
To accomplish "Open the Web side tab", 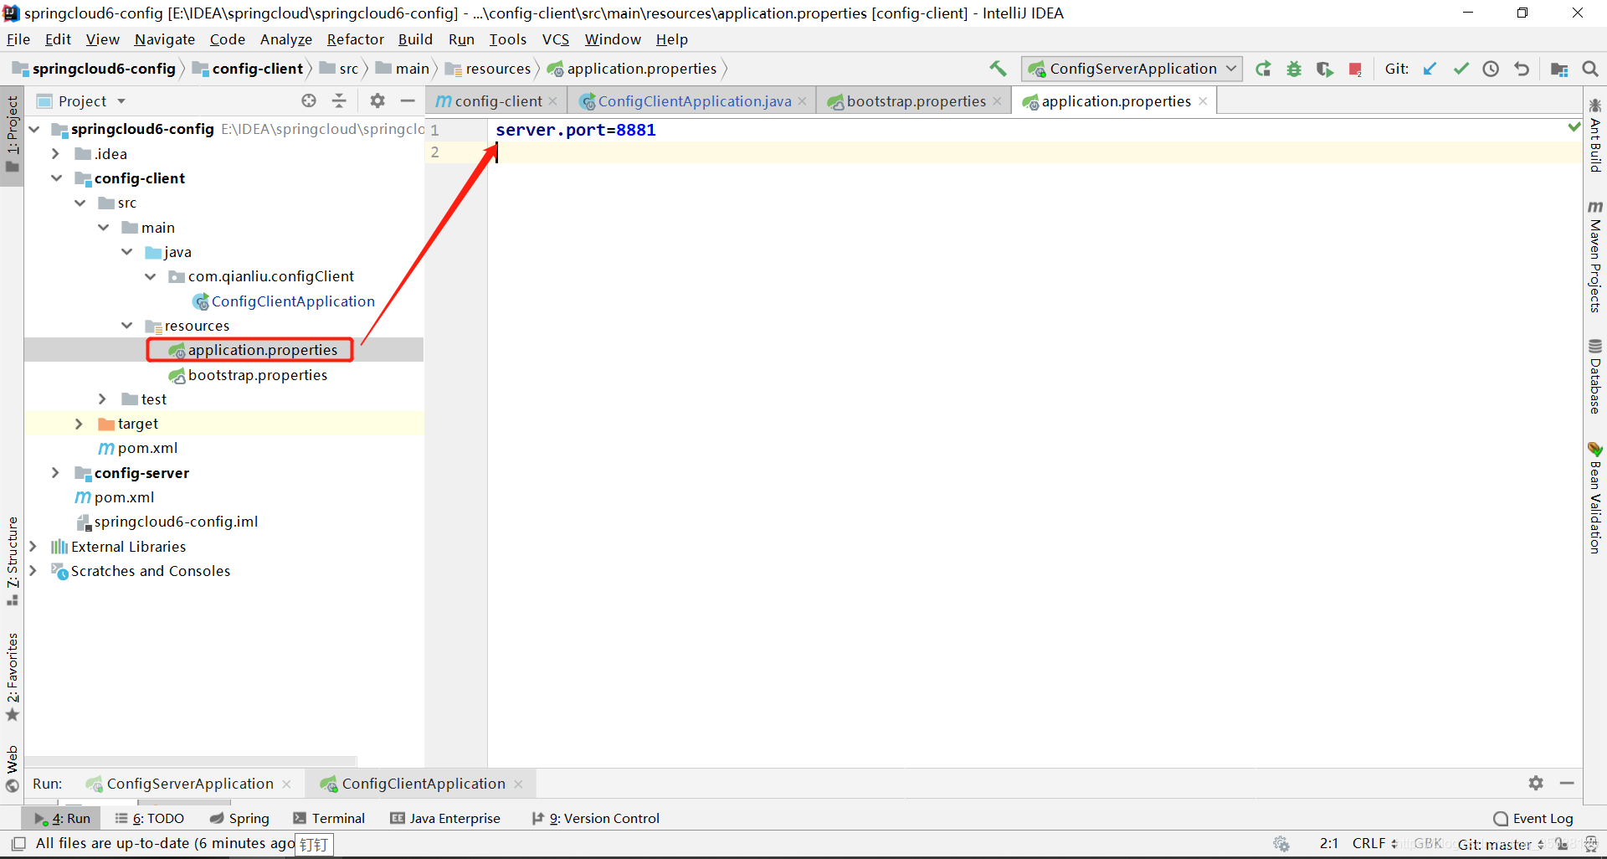I will (12, 769).
